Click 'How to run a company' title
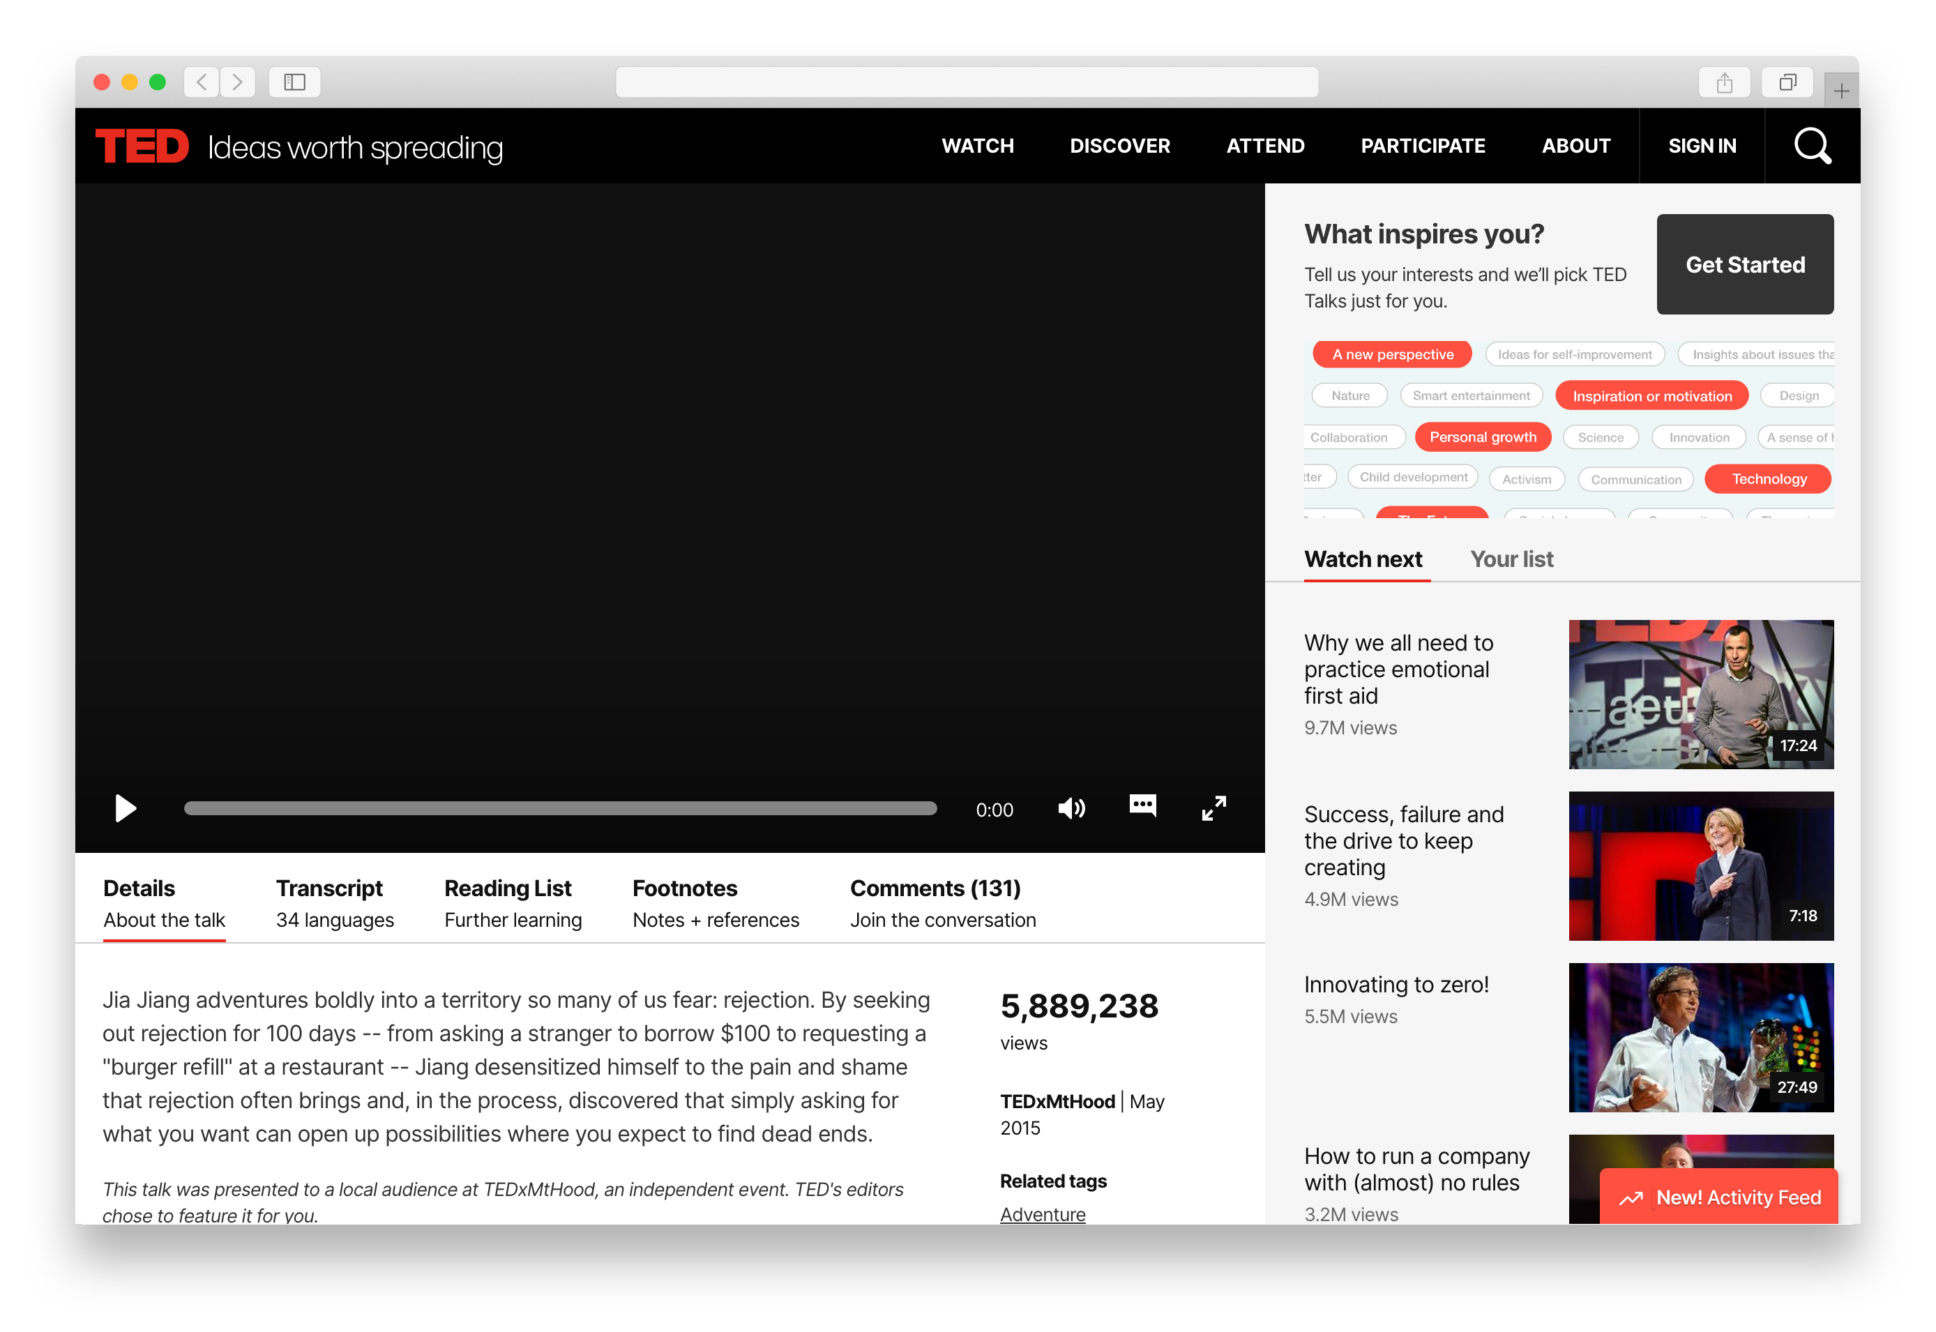Image resolution: width=1936 pixels, height=1332 pixels. pyautogui.click(x=1416, y=1170)
